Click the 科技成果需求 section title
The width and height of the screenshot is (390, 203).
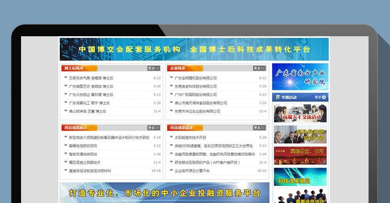click(181, 128)
